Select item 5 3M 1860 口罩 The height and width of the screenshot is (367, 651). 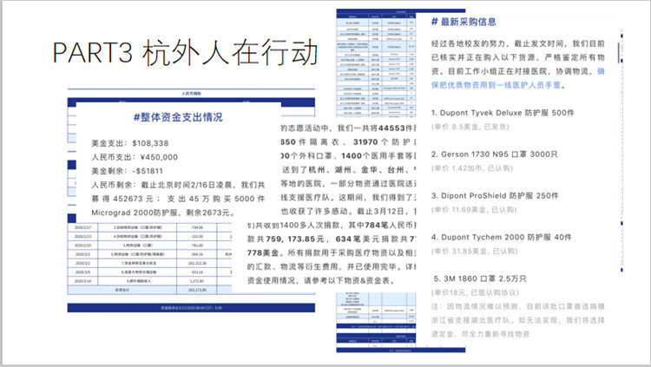(482, 278)
